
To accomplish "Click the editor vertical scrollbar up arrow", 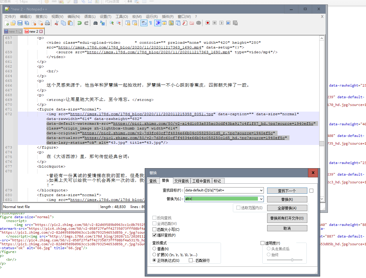I will pos(322,38).
